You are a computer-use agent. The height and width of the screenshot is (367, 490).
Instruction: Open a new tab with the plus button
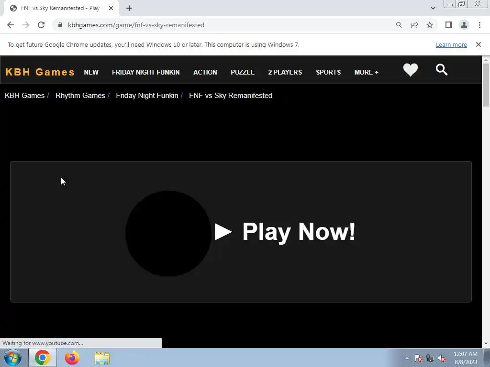tap(129, 9)
